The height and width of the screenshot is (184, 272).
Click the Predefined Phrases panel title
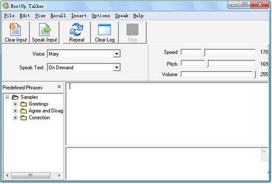coord(23,87)
